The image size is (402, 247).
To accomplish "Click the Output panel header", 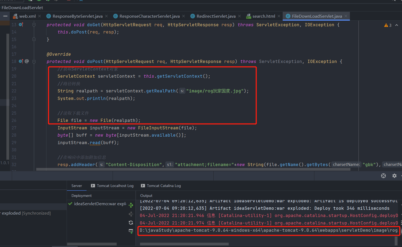I will (x=146, y=196).
